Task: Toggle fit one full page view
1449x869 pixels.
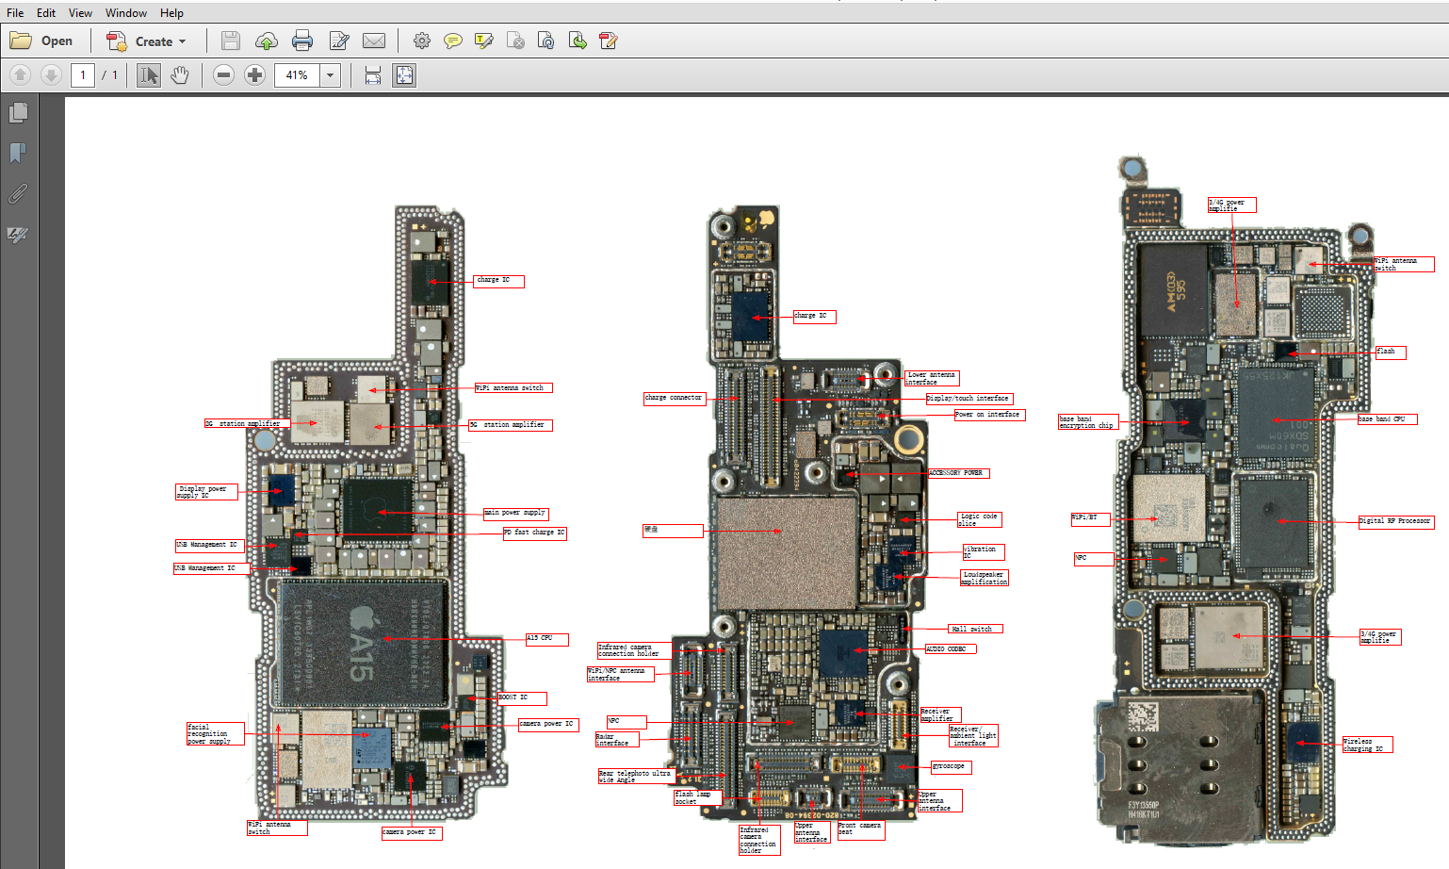Action: [x=404, y=75]
